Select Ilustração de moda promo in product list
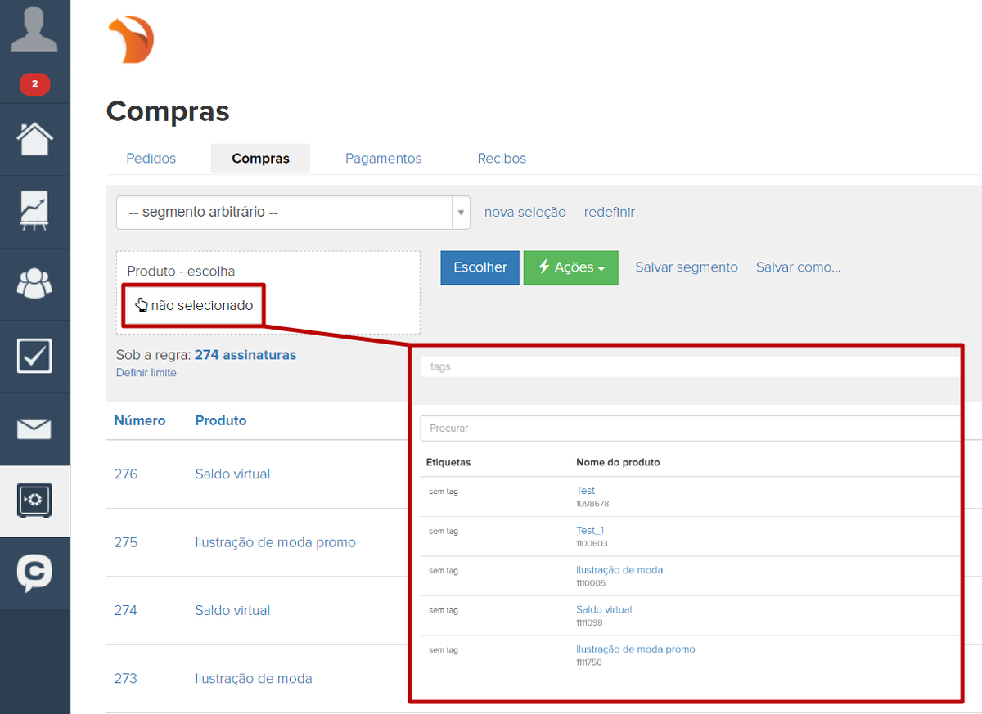 click(x=635, y=649)
